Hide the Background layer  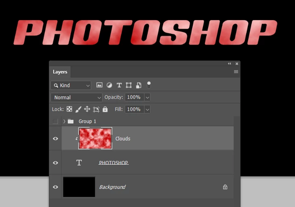click(55, 187)
